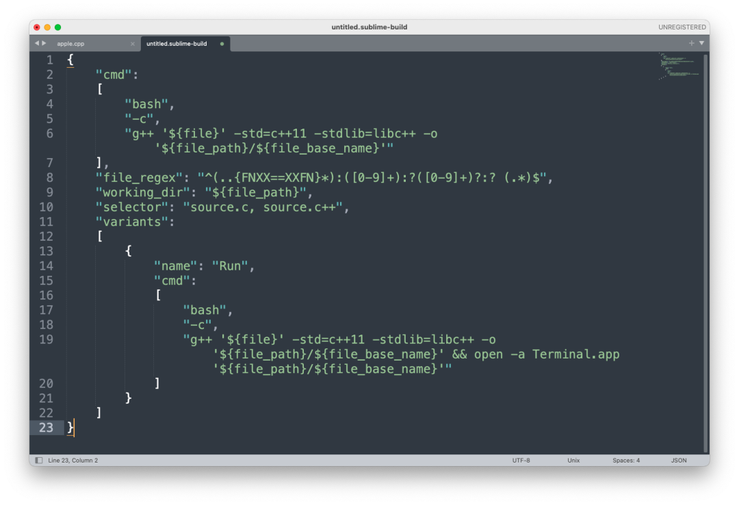Go to previous tab with left arrow
This screenshot has width=739, height=505.
37,43
